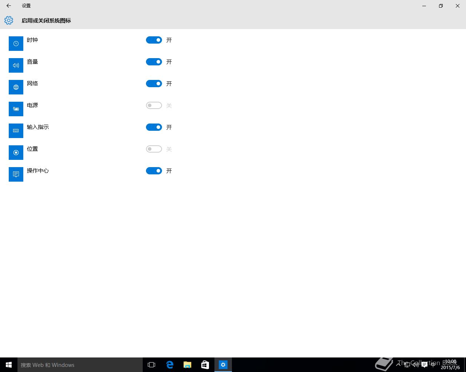Click the 网络 globe tile icon
Image resolution: width=466 pixels, height=372 pixels.
pyautogui.click(x=16, y=87)
